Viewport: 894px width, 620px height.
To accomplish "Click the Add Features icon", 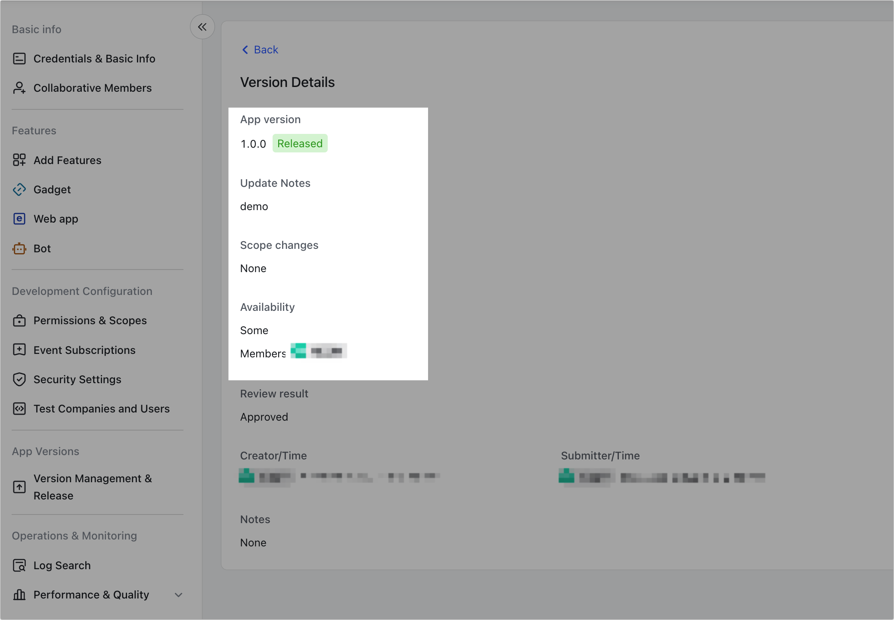I will click(19, 160).
